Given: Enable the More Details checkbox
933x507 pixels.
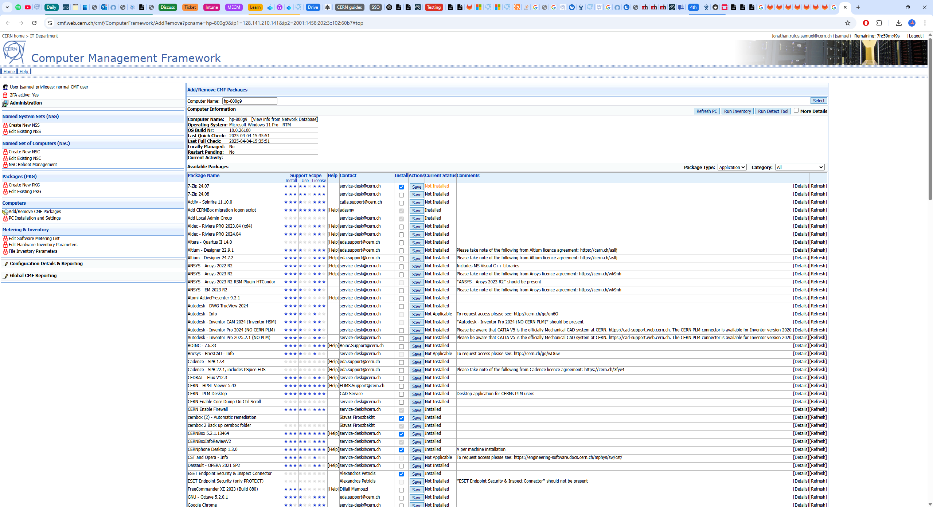Looking at the screenshot, I should [x=796, y=110].
